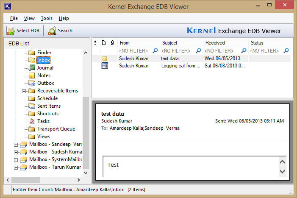
Task: Click the EDB list horizontal scrollbar thumb
Action: 25,180
